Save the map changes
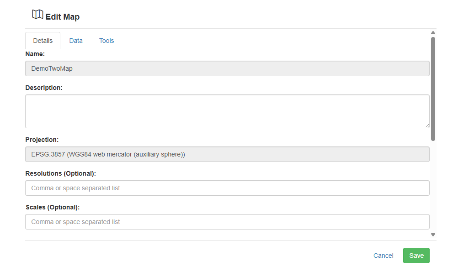458x266 pixels. coord(416,256)
